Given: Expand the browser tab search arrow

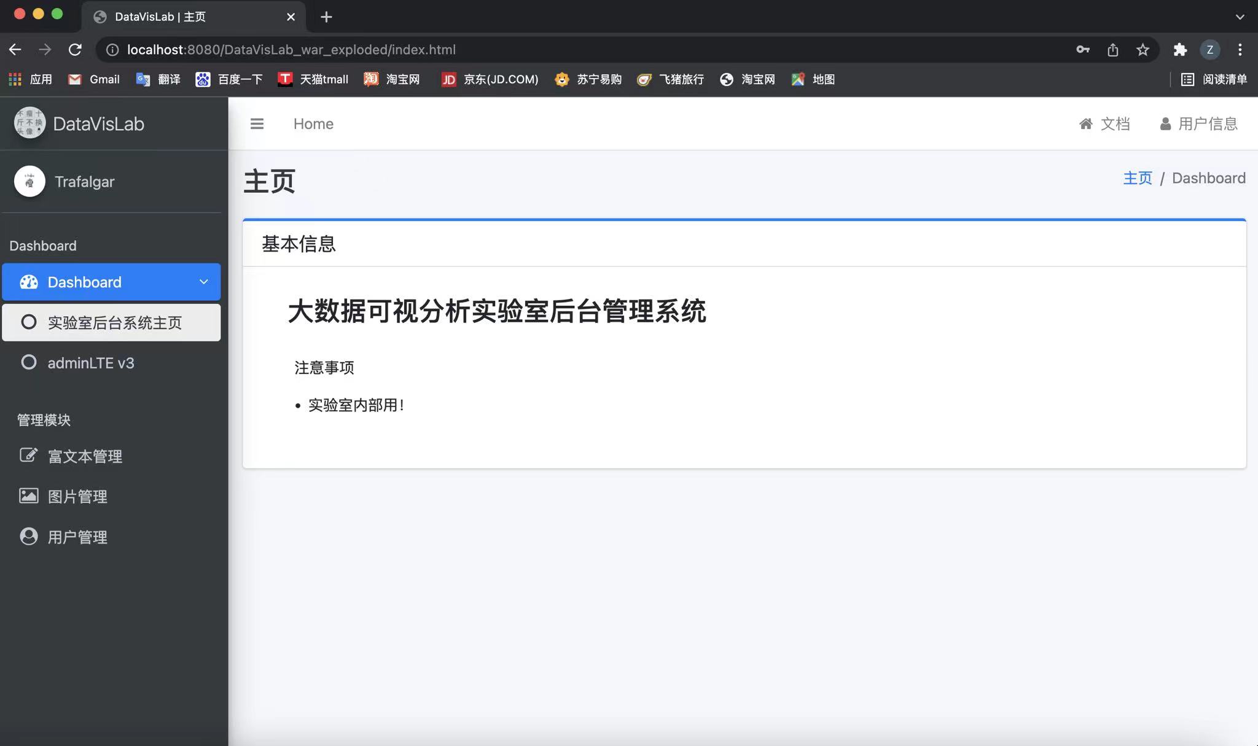Looking at the screenshot, I should pos(1240,17).
